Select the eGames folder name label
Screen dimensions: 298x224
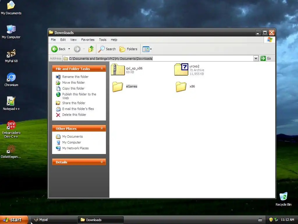coord(132,86)
